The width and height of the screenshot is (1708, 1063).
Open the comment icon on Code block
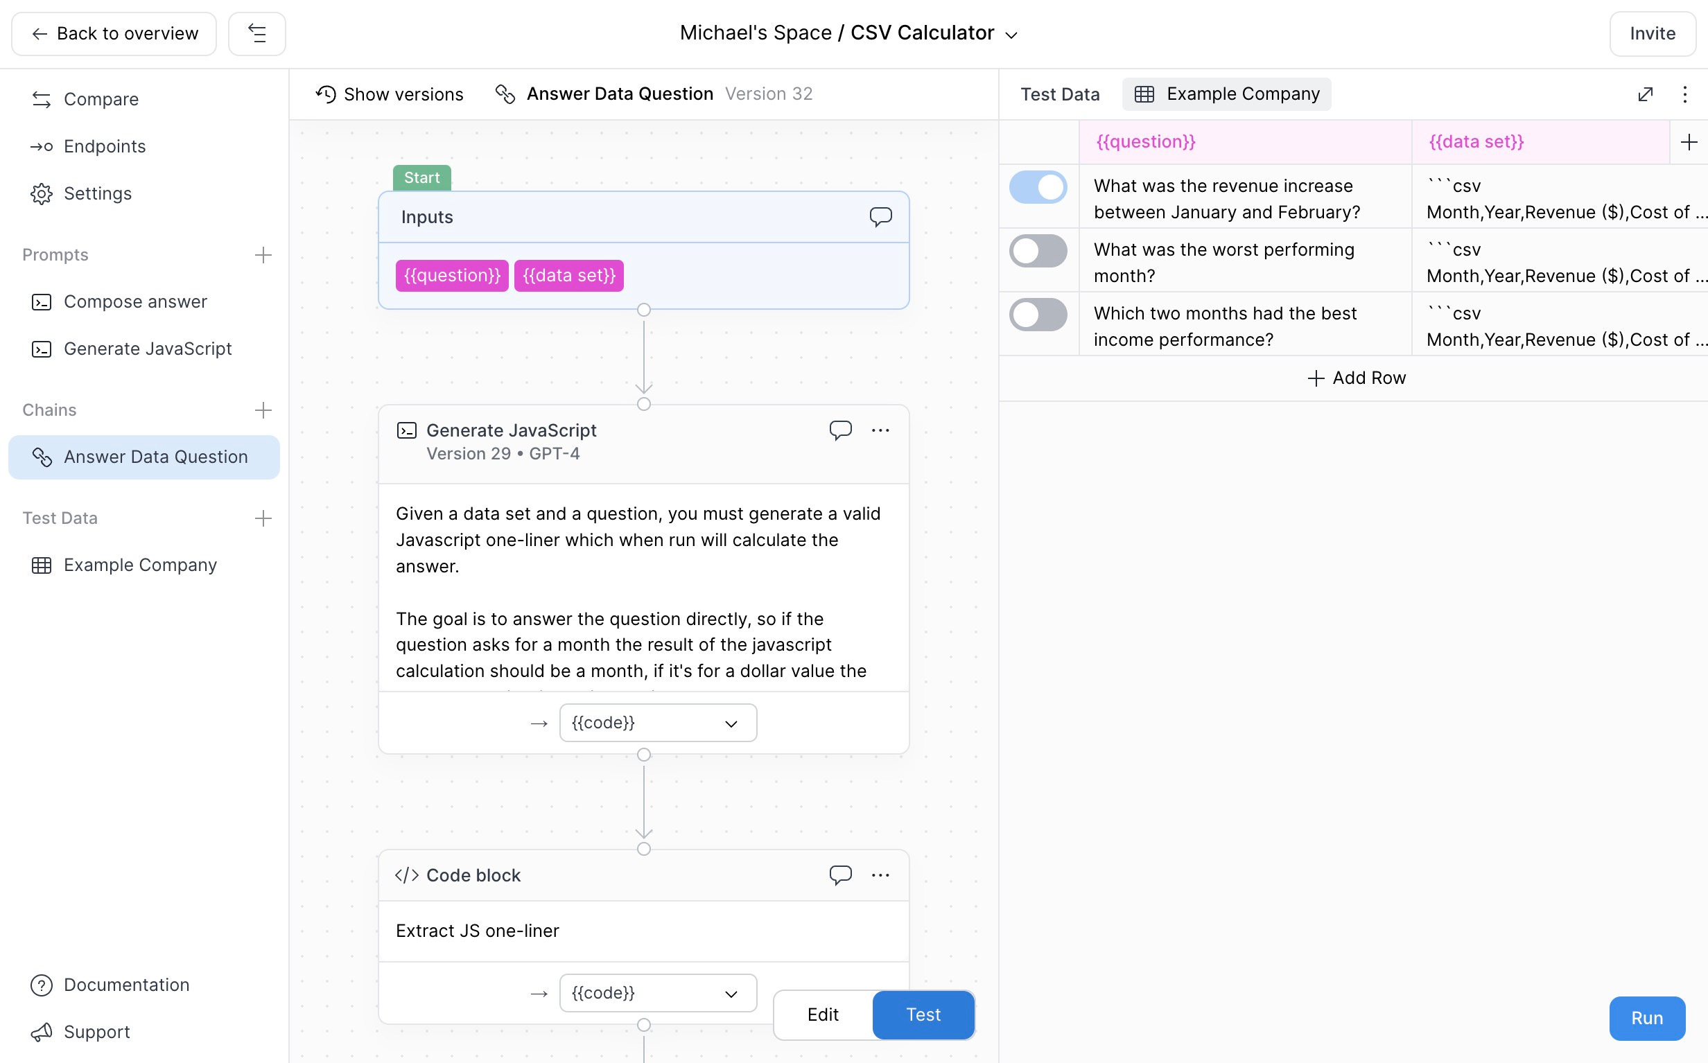click(x=840, y=875)
